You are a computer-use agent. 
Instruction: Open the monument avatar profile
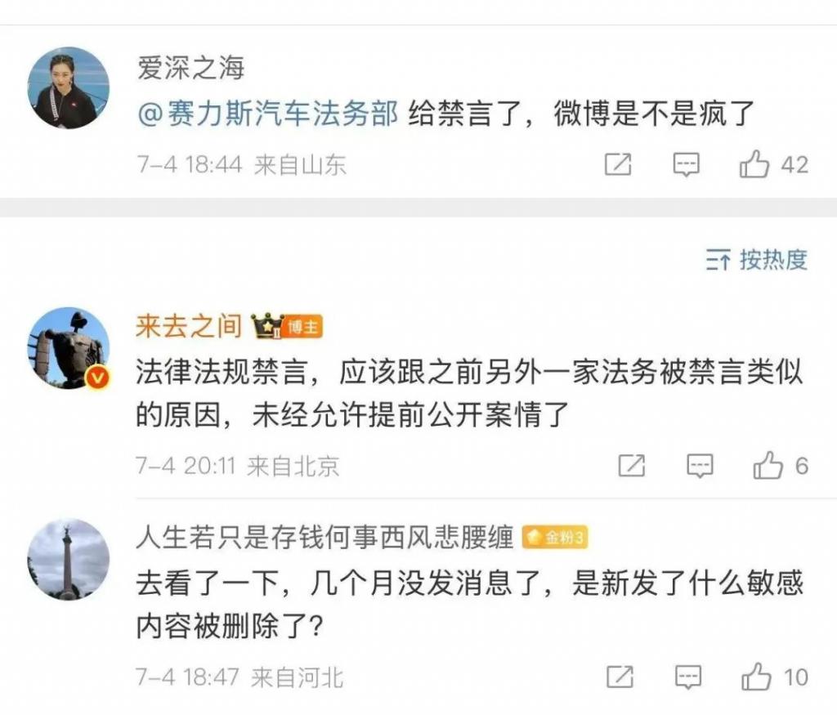(69, 559)
